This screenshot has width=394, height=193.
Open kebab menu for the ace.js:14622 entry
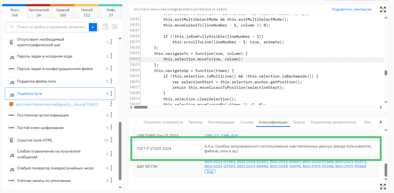click(x=111, y=104)
